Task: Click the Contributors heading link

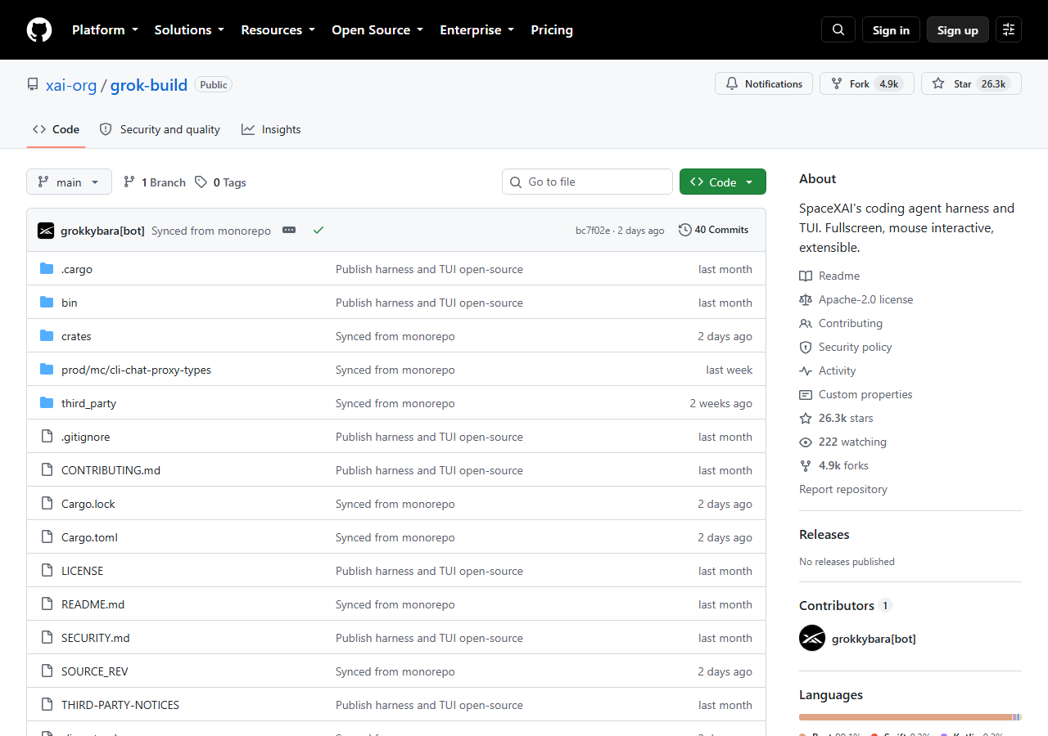Action: tap(846, 605)
